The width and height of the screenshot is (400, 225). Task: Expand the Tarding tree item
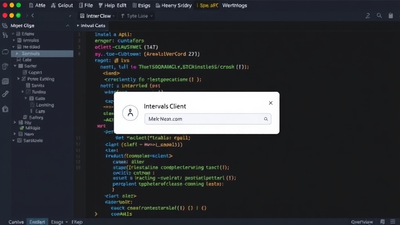[23, 92]
